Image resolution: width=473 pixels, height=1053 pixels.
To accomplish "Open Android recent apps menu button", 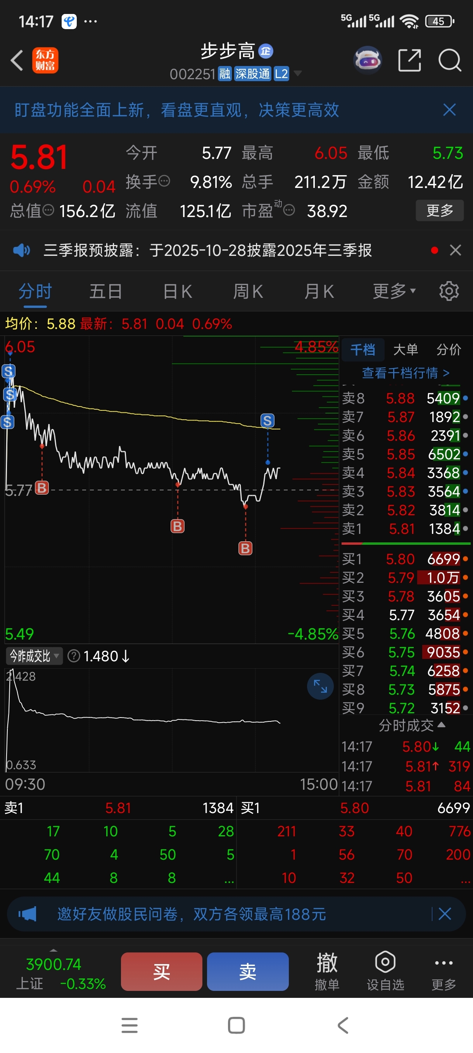I will [x=129, y=1025].
